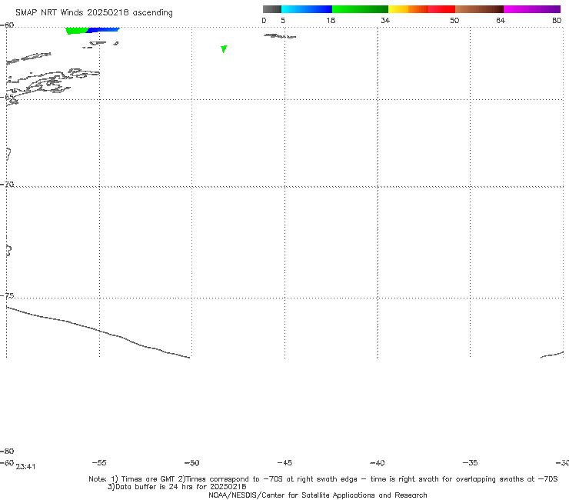The image size is (569, 500).
Task: Click the latitude label "-70"
Action: coord(7,184)
